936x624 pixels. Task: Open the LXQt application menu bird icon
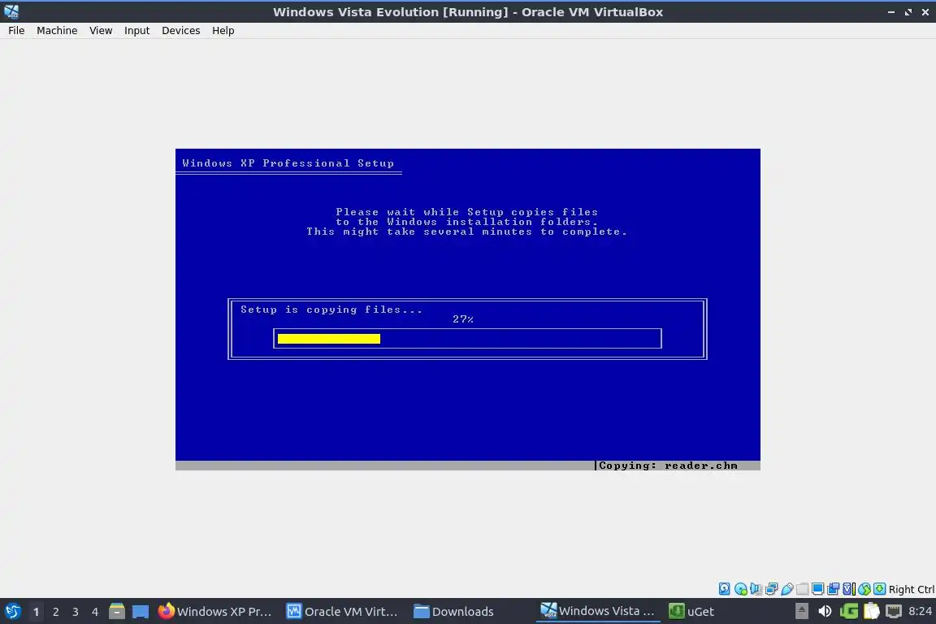tap(13, 612)
